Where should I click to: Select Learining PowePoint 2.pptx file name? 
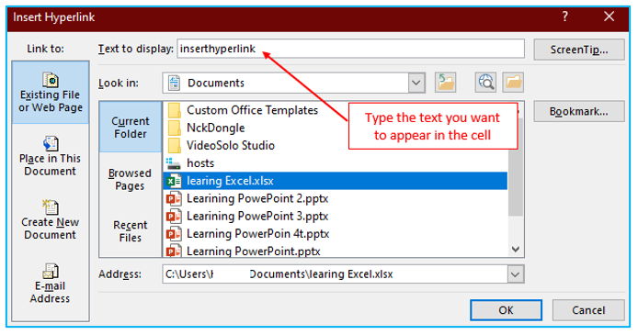point(257,198)
